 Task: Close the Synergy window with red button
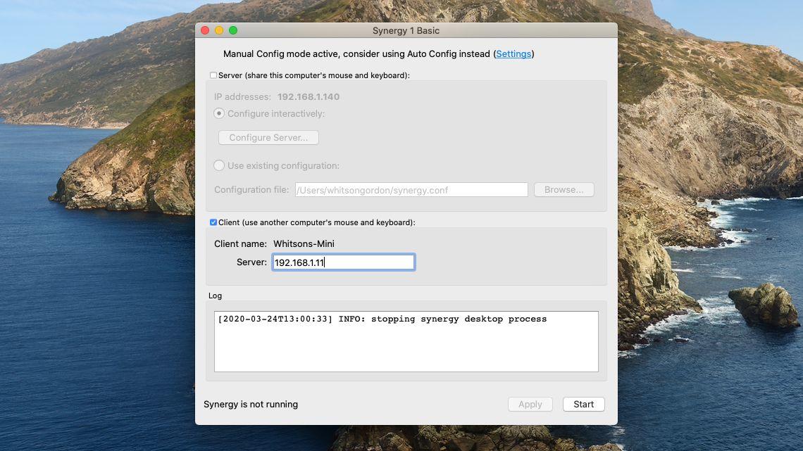click(205, 30)
